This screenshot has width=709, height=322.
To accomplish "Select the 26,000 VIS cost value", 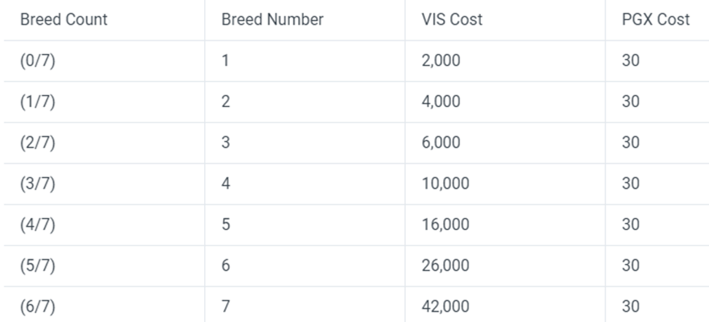I will point(445,265).
